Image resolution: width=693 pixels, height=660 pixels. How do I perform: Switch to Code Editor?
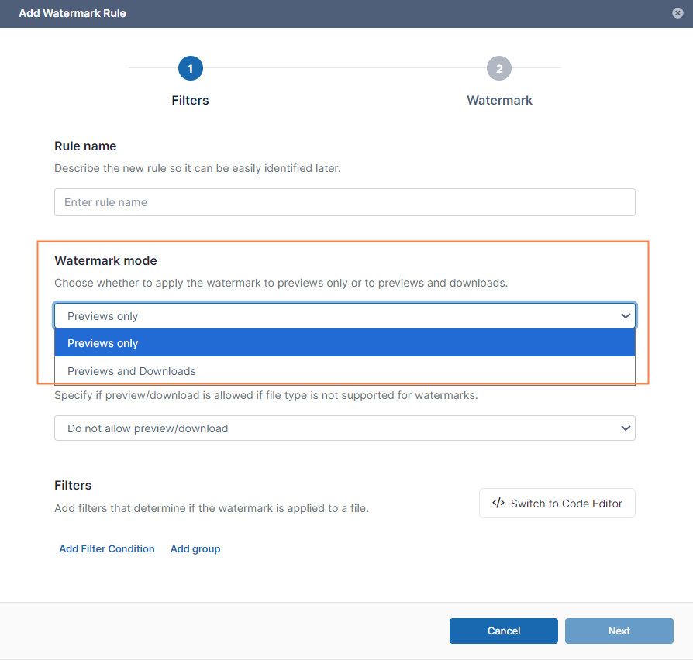click(557, 504)
